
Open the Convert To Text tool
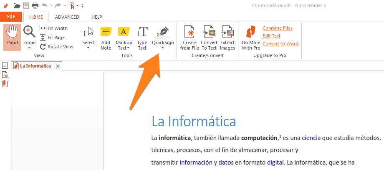click(x=209, y=38)
